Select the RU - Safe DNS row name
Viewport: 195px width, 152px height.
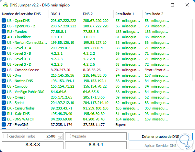pos(18,114)
